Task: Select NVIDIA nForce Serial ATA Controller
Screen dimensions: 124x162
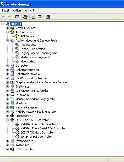Action: coord(43,128)
